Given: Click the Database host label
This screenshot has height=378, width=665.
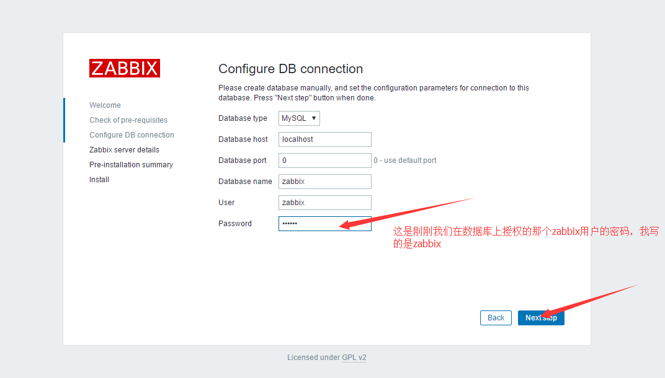Looking at the screenshot, I should click(x=243, y=139).
